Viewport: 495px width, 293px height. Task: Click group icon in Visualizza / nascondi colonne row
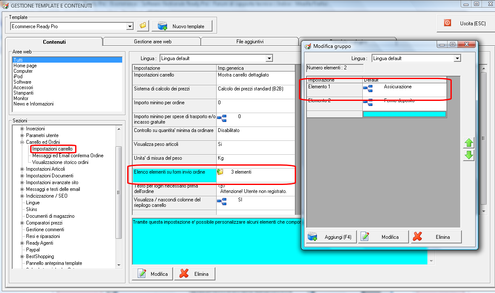[x=222, y=201]
